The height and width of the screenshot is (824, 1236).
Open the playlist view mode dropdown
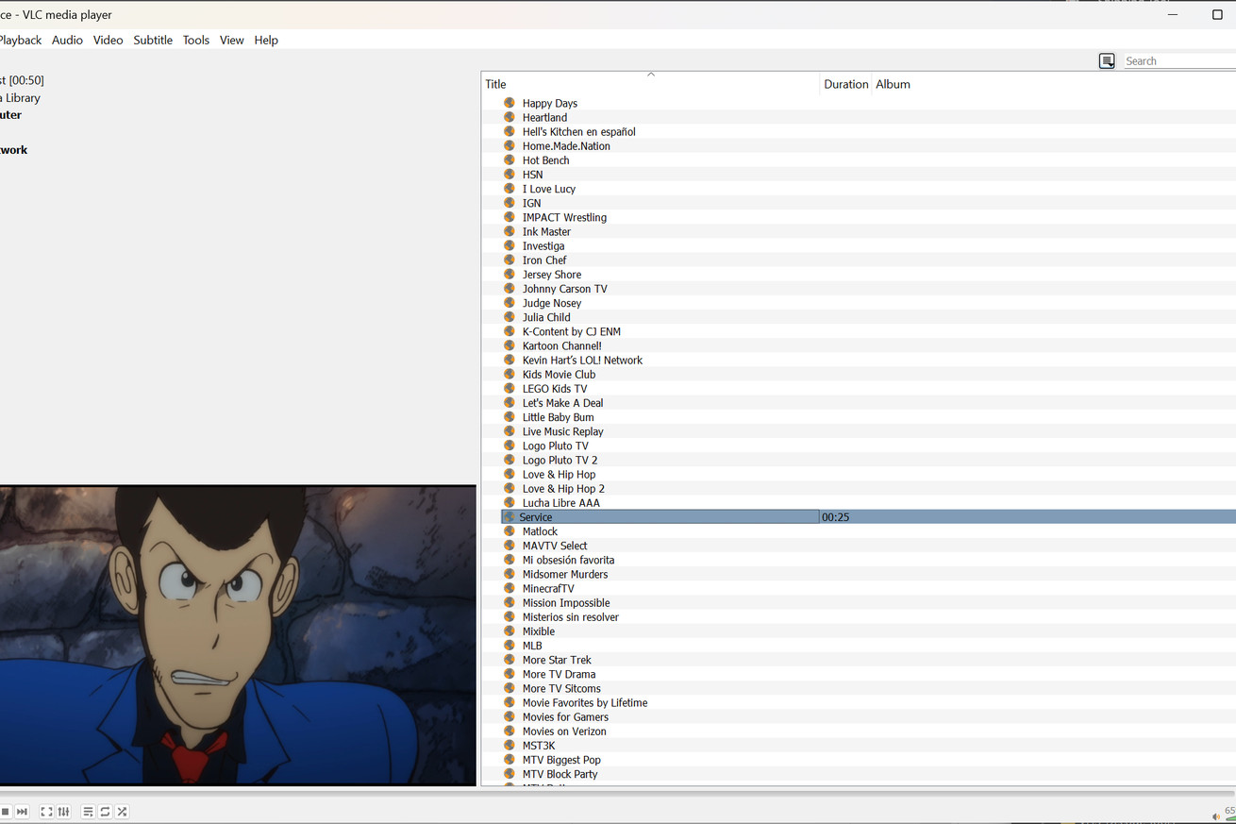coord(1107,61)
